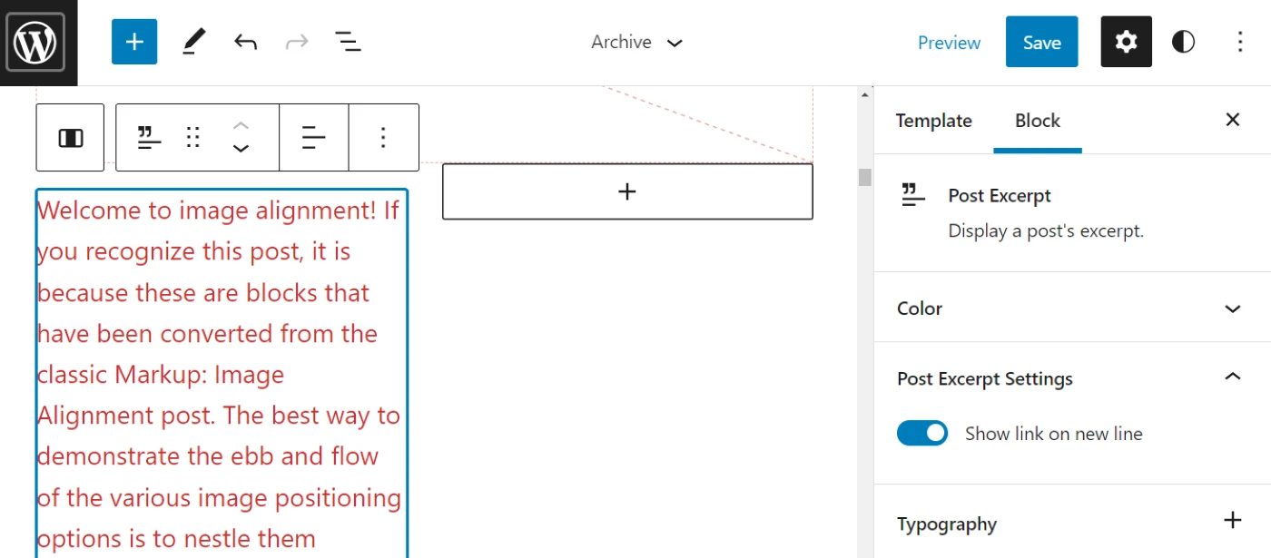Switch to the Template tab
This screenshot has width=1271, height=558.
[x=933, y=121]
